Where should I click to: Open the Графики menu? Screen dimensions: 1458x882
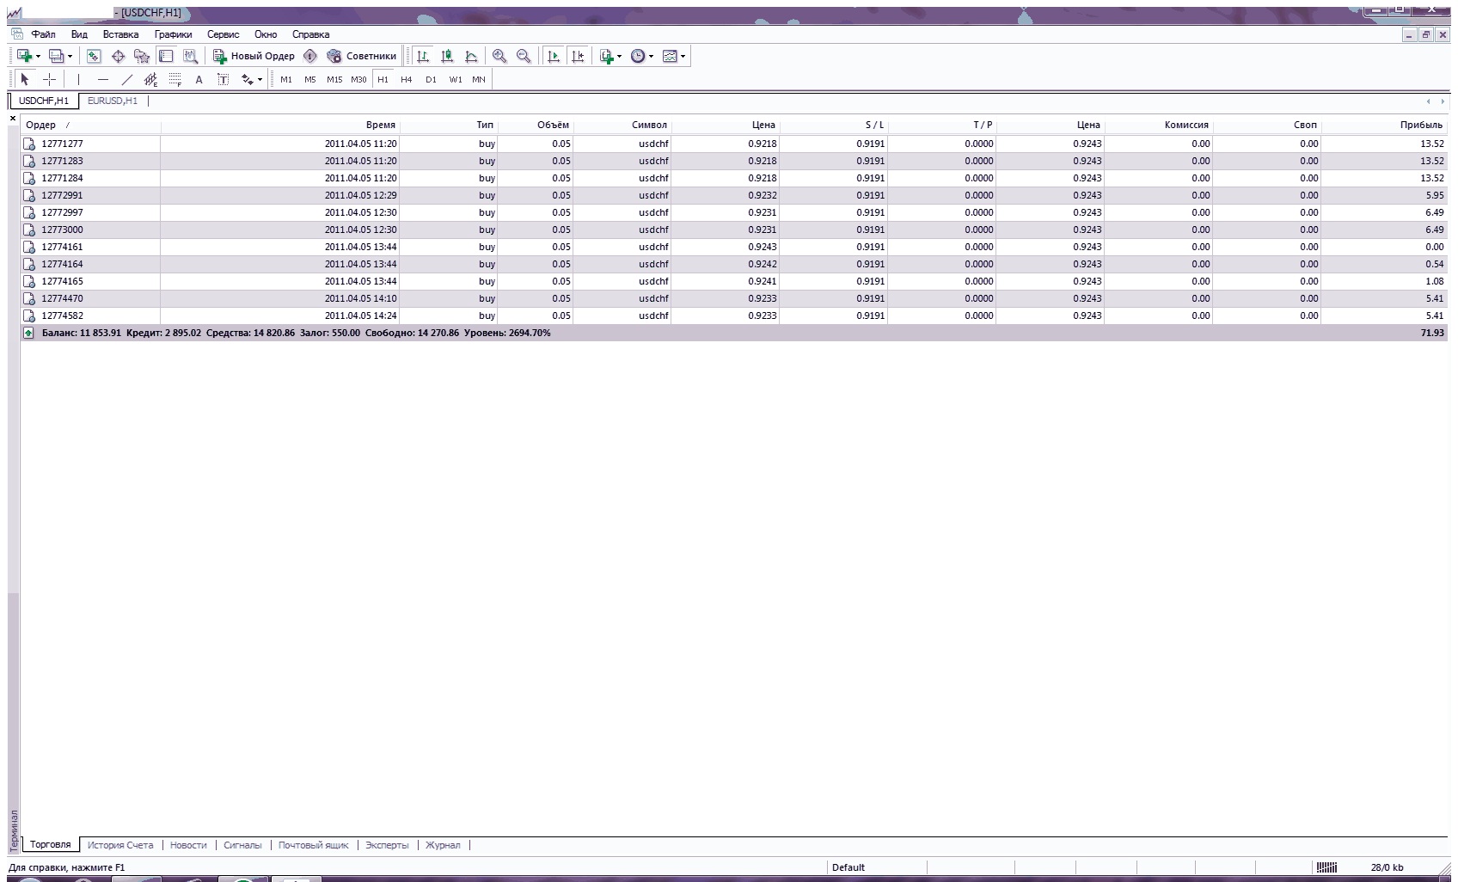[174, 34]
